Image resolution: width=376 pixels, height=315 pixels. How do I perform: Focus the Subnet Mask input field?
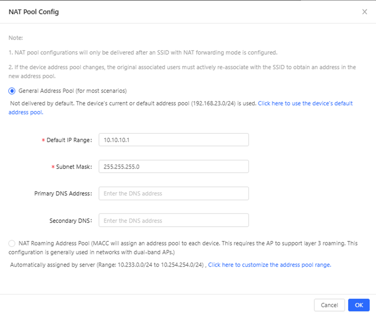tap(173, 166)
